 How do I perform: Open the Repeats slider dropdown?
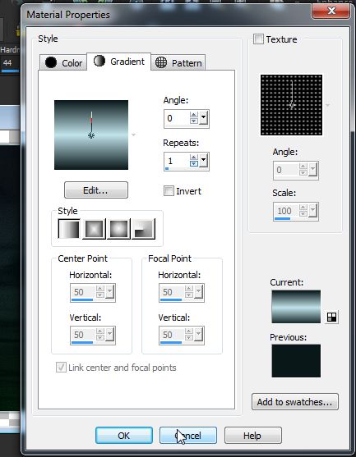click(x=204, y=161)
